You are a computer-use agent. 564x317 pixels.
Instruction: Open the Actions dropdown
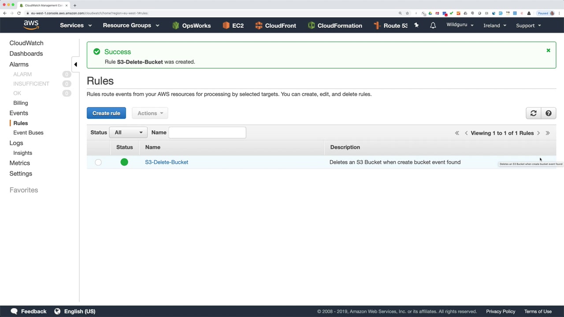(150, 113)
